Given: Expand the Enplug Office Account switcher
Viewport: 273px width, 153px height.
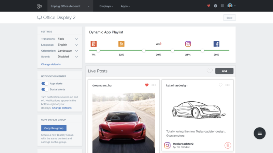Looking at the screenshot, I should pyautogui.click(x=70, y=6).
